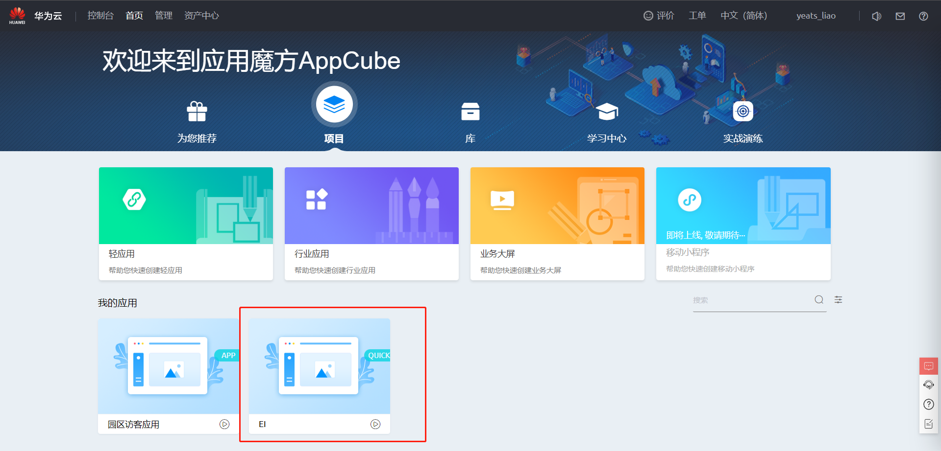Viewport: 941px width, 451px height.
Task: Open the filter settings sliders icon
Action: [839, 299]
